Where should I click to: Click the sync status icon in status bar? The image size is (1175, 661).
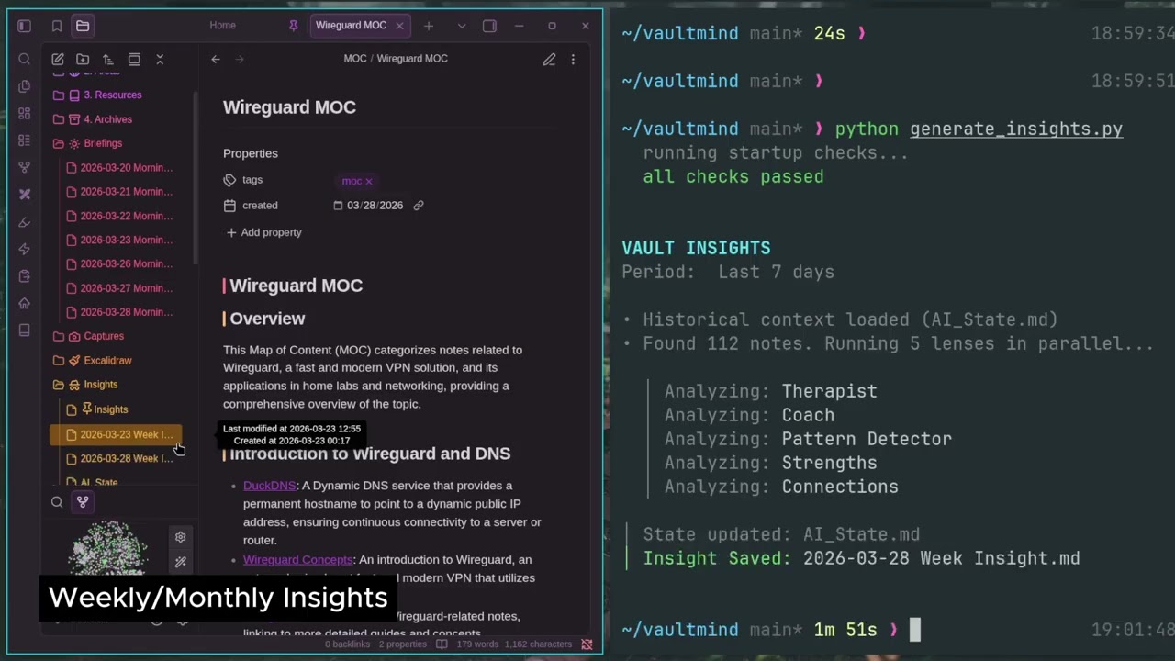tap(587, 644)
